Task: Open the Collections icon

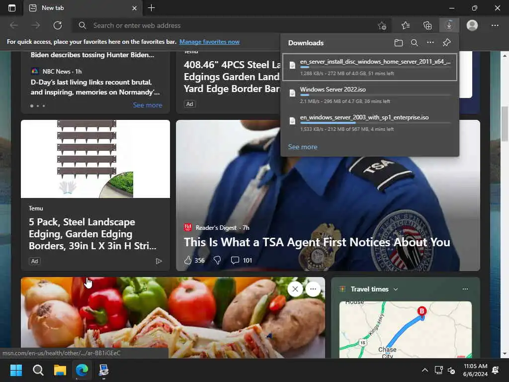Action: [427, 25]
